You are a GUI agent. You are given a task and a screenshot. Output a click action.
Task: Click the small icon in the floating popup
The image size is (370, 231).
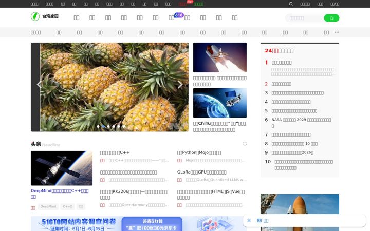(260, 220)
